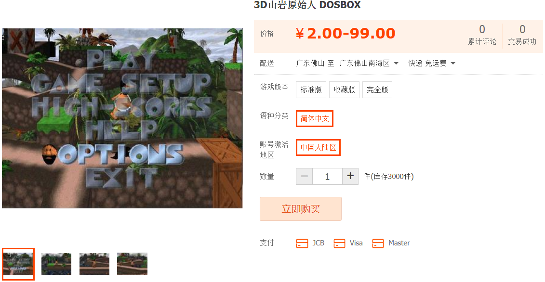Expand the 快递 免运费 shipping dropdown

(x=432, y=63)
